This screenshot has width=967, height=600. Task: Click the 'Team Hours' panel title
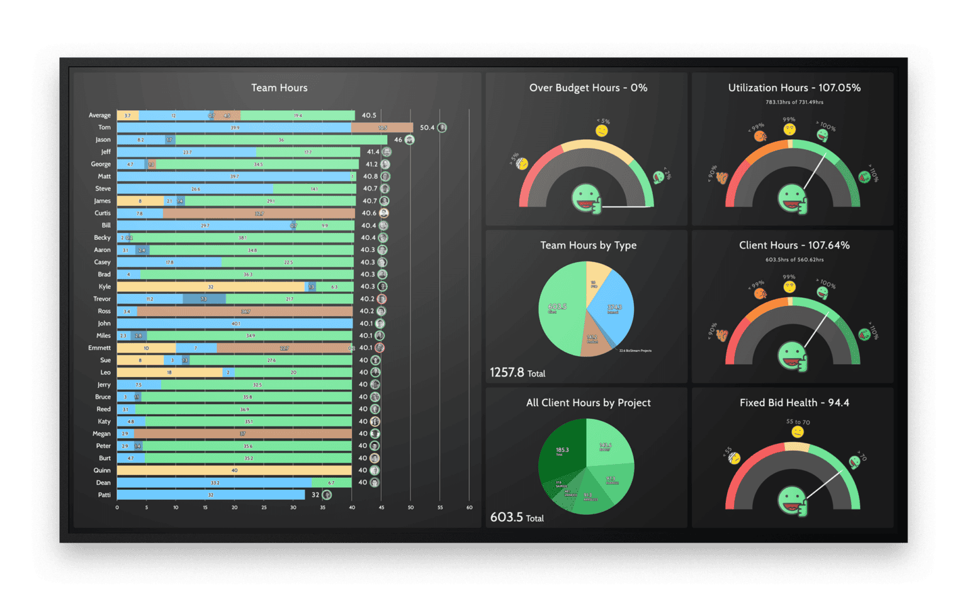coord(280,88)
